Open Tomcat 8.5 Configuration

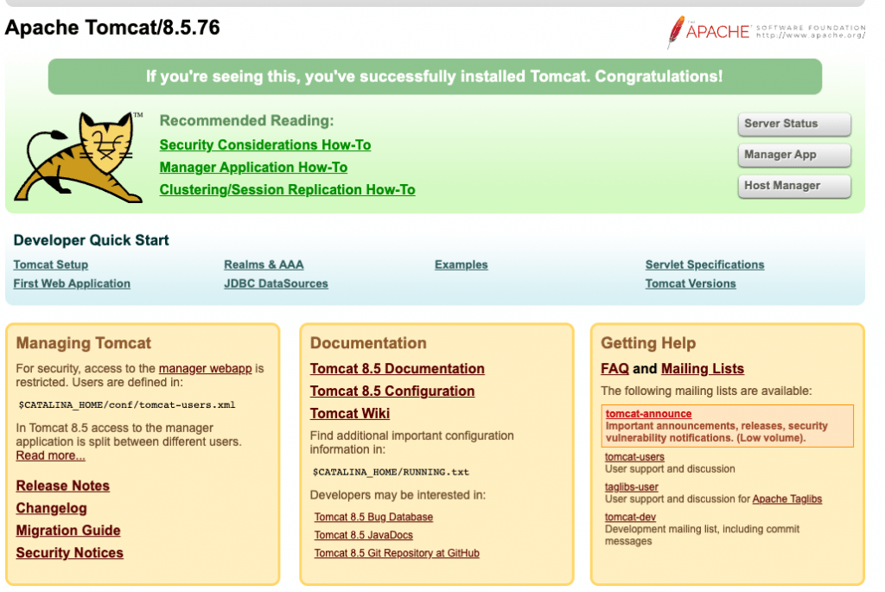392,391
